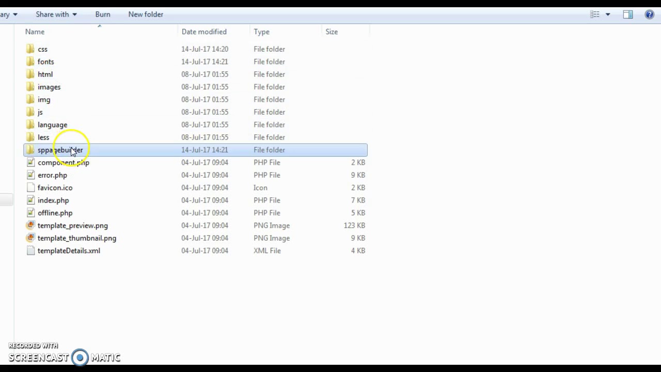This screenshot has height=372, width=661.
Task: Click the Burn toolbar button
Action: [x=103, y=14]
